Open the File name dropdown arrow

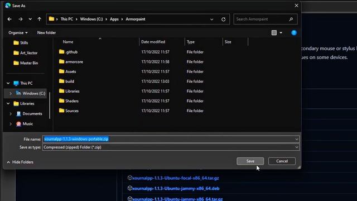click(x=297, y=139)
